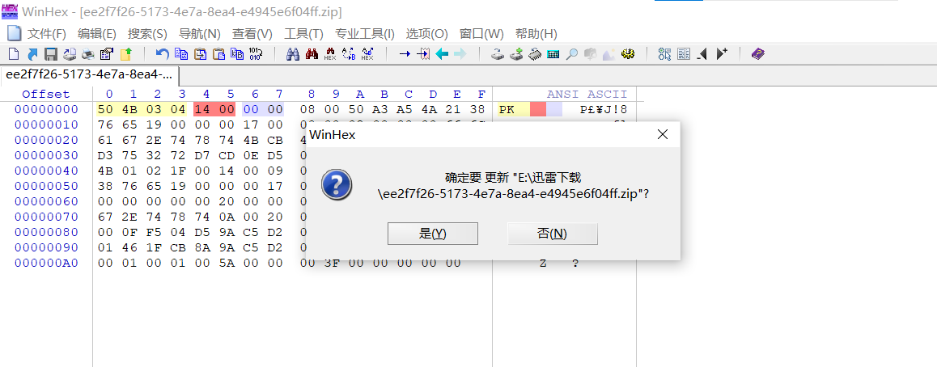Click the Paste clipboard icon
The image size is (937, 367).
[x=218, y=53]
